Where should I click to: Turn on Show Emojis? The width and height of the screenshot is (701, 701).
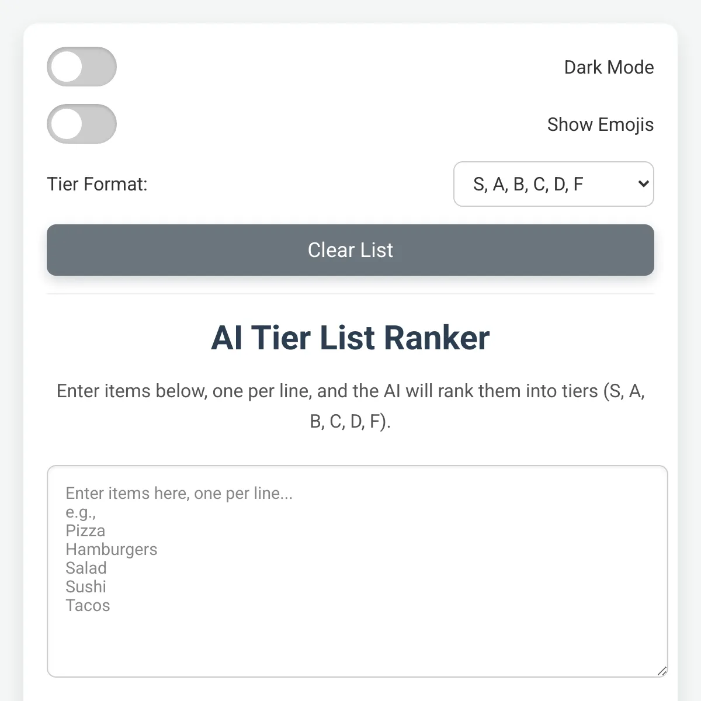82,124
